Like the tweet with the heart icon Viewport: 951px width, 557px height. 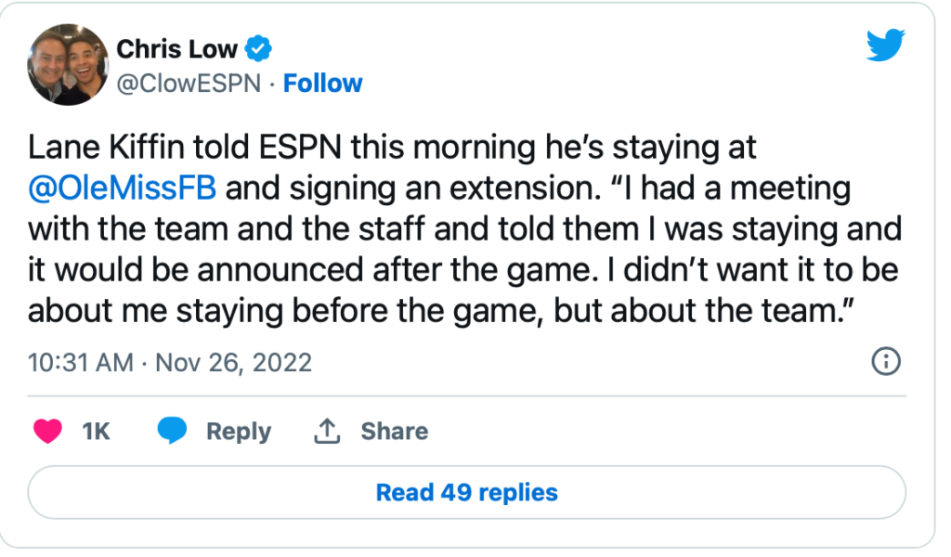48,431
